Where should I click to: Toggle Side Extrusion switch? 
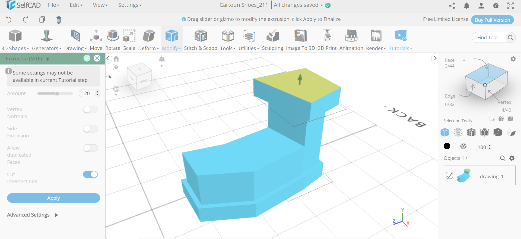pyautogui.click(x=90, y=129)
